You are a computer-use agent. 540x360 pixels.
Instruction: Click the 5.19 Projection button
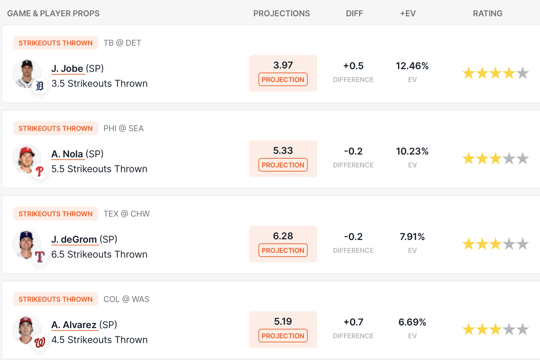pos(283,336)
